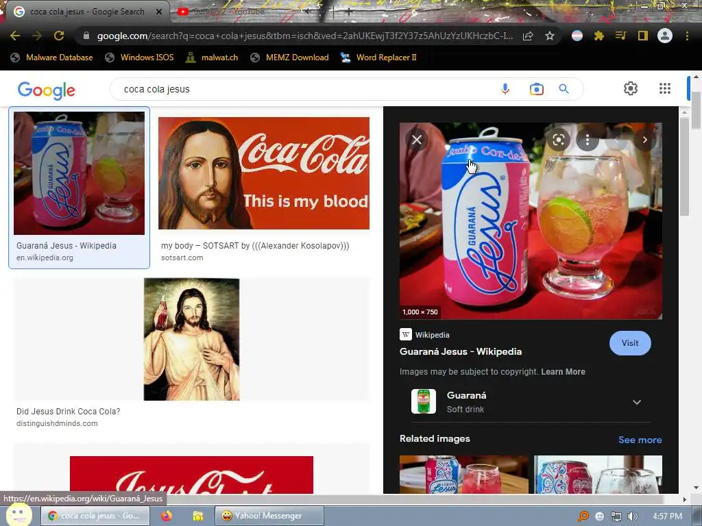Open second related image with glass

pyautogui.click(x=598, y=475)
